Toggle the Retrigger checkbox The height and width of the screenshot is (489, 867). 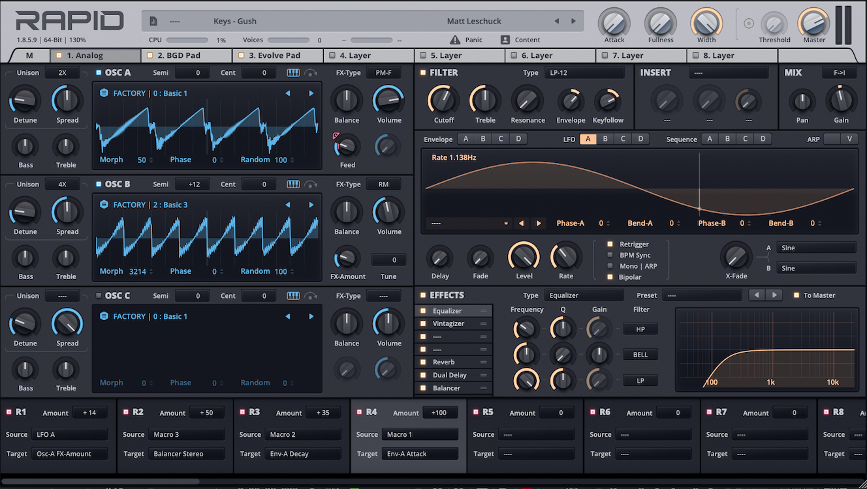(610, 244)
